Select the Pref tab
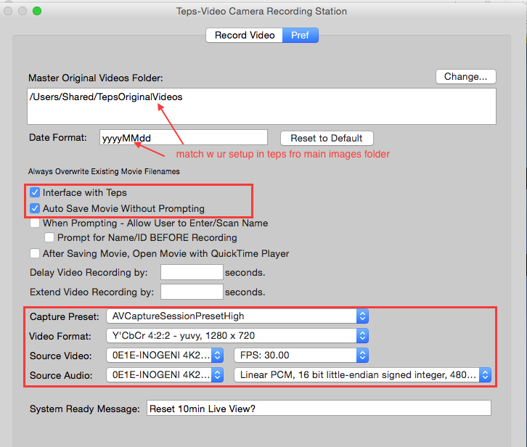The height and width of the screenshot is (447, 527). point(300,36)
